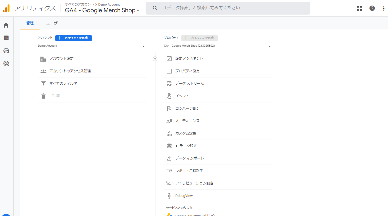
Task: Click the プロパティを作成 button
Action: click(x=199, y=38)
